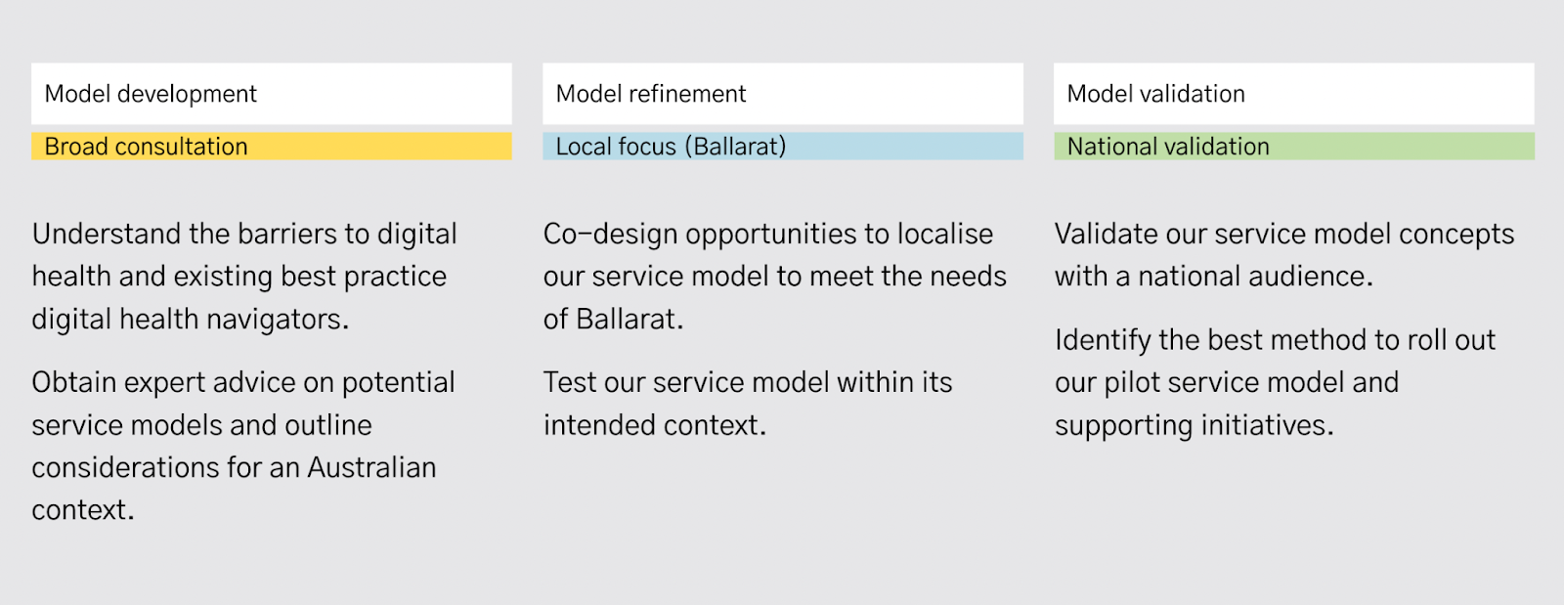Click the words 'Model validation'
The width and height of the screenshot is (1564, 605).
tap(1156, 94)
